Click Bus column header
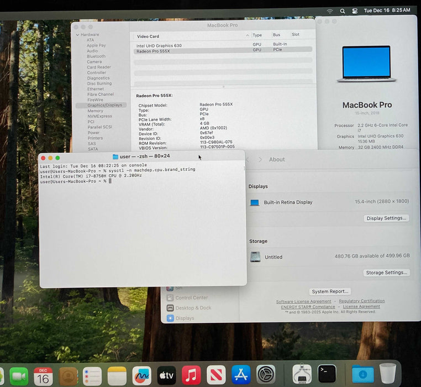Screen dimensions: 421x387 point(277,35)
